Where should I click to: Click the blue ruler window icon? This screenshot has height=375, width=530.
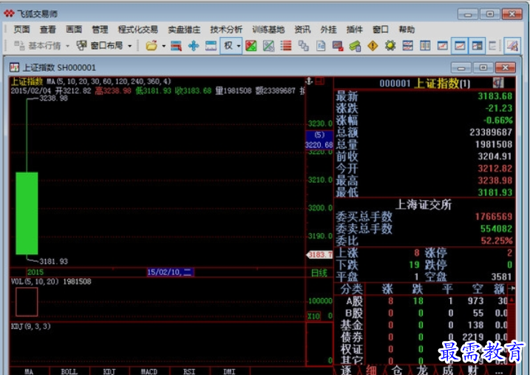click(211, 46)
